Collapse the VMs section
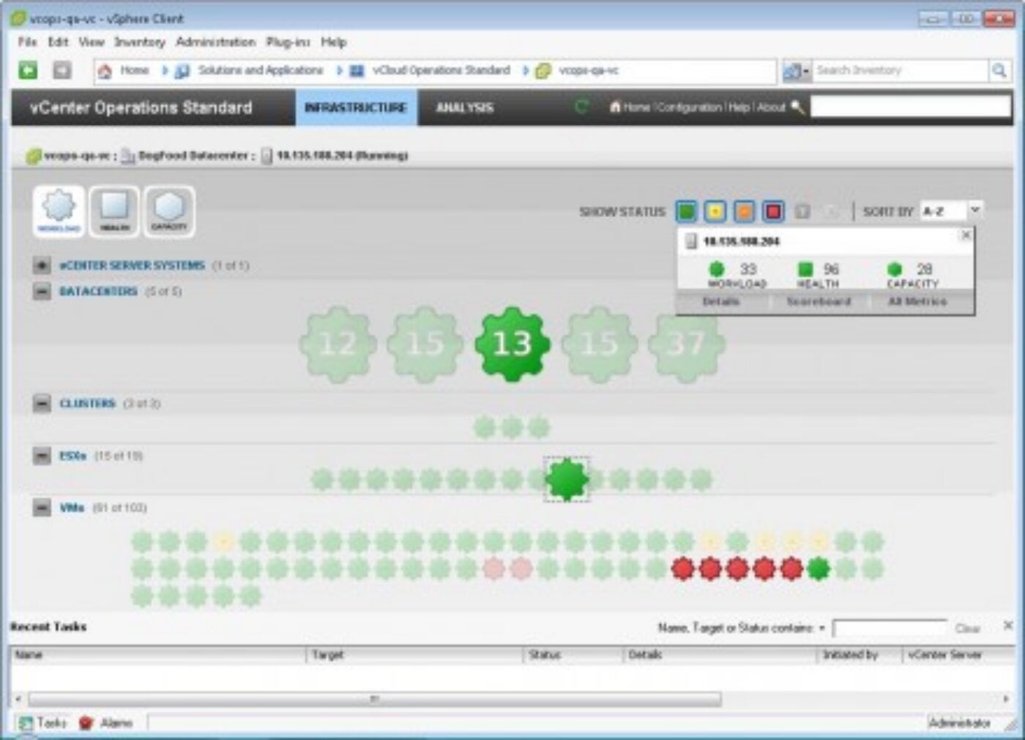The width and height of the screenshot is (1025, 740). (x=42, y=507)
